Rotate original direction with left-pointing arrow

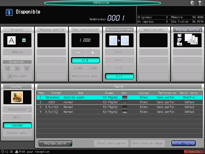tap(8, 68)
